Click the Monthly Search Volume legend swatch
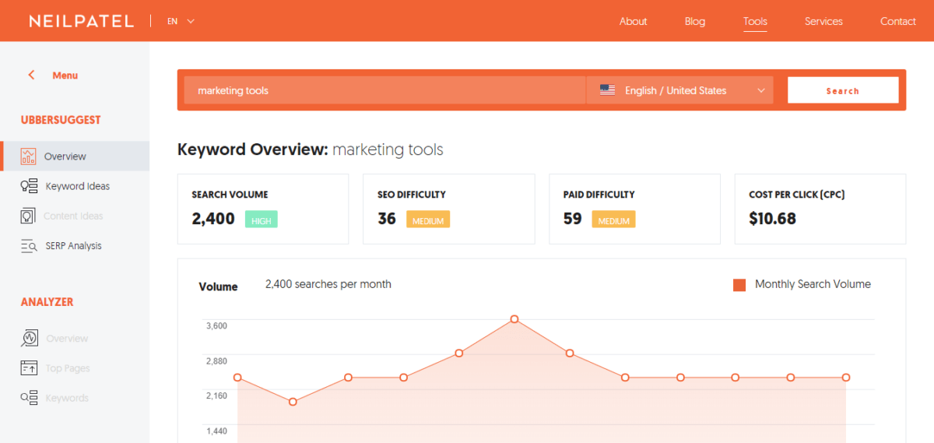The width and height of the screenshot is (934, 443). [x=739, y=285]
